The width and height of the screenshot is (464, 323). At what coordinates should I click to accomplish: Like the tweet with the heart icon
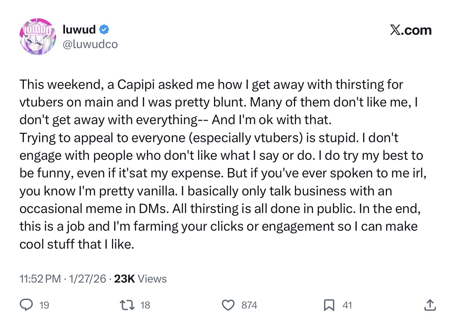(228, 305)
